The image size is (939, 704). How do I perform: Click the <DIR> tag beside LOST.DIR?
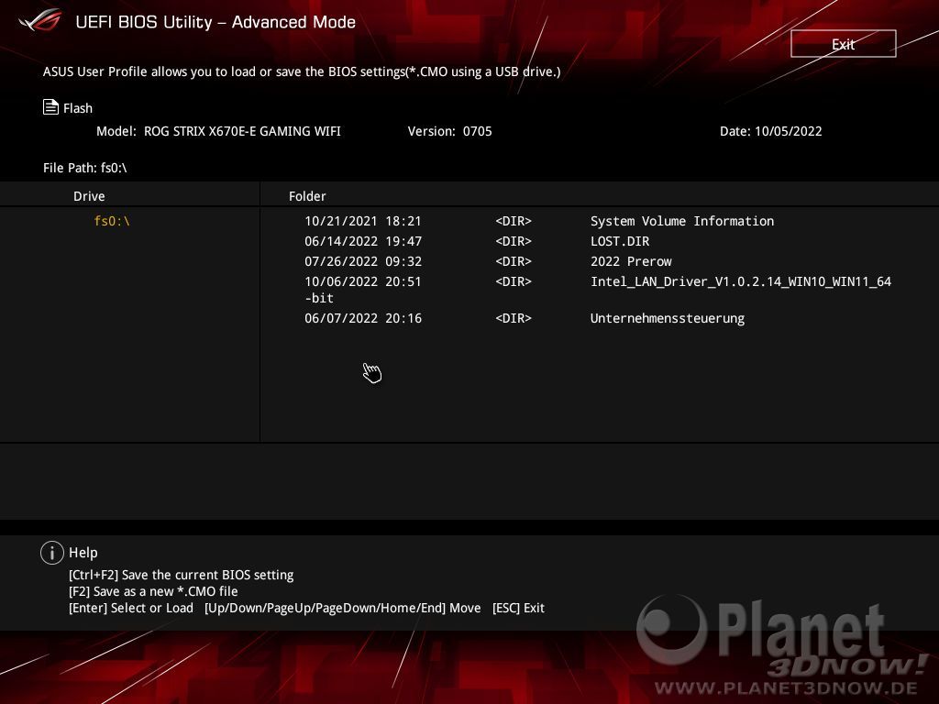click(514, 241)
